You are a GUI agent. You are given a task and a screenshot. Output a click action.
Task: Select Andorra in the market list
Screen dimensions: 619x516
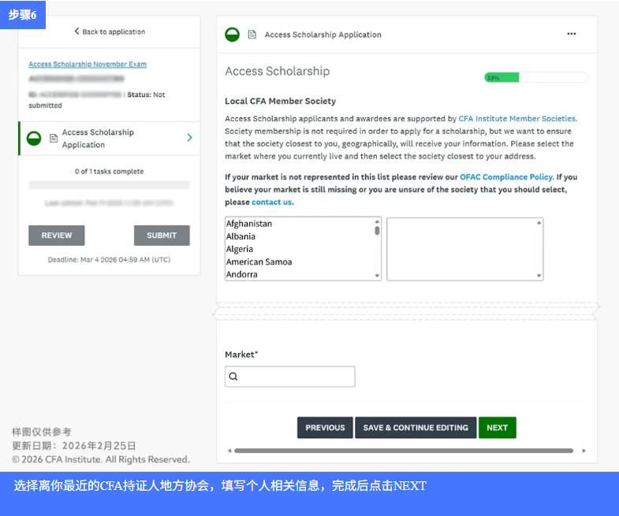(241, 274)
